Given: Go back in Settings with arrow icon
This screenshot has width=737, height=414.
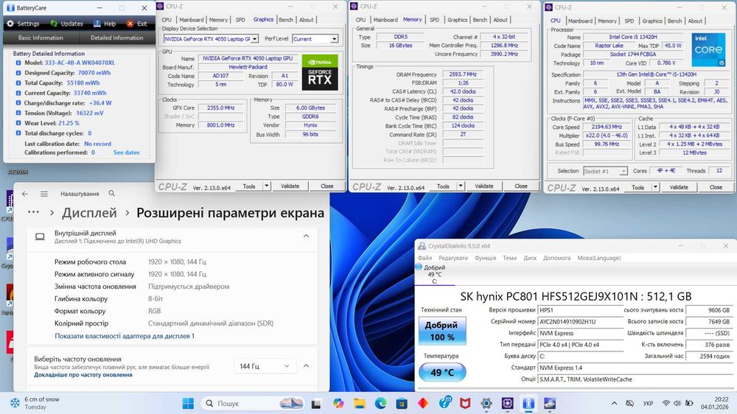Looking at the screenshot, I should [x=25, y=194].
